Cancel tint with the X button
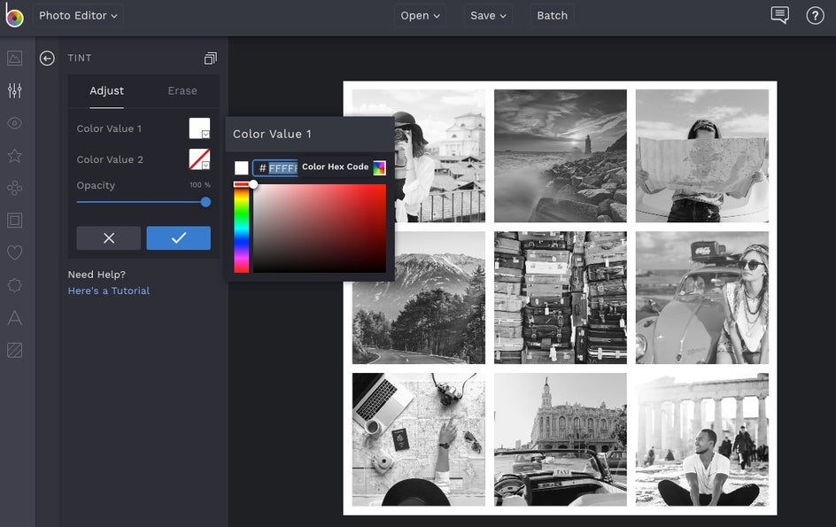The height and width of the screenshot is (527, 836). click(109, 238)
